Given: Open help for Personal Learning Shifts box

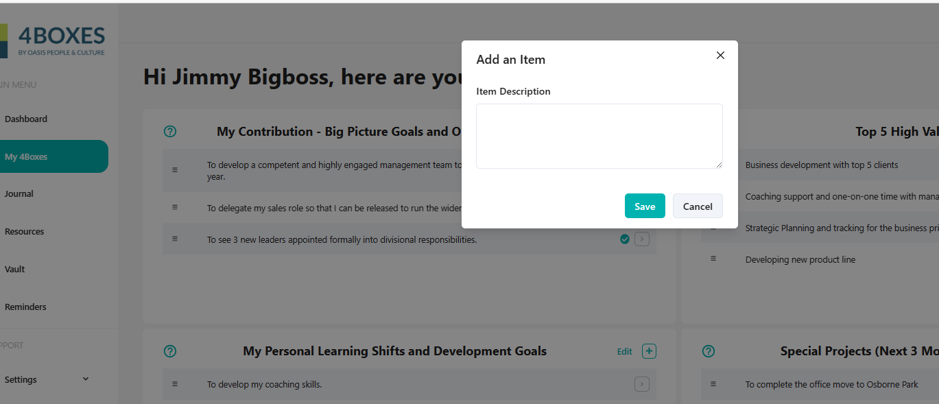Looking at the screenshot, I should coord(170,351).
